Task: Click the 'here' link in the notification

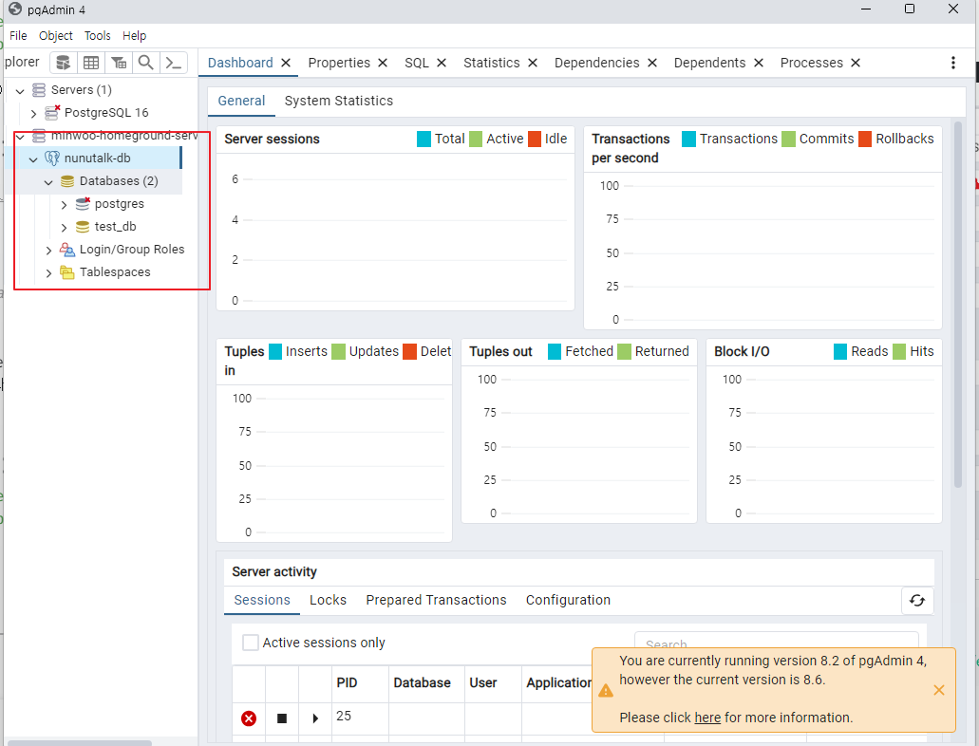Action: tap(707, 718)
